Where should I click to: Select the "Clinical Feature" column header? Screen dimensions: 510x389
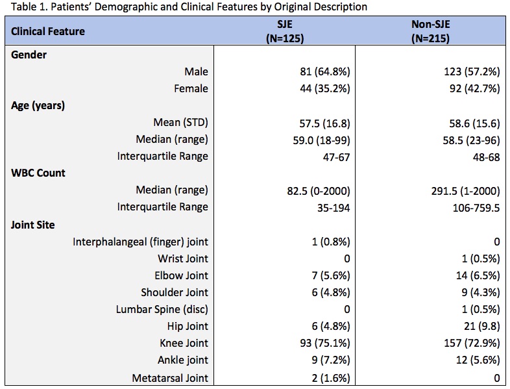click(x=47, y=31)
